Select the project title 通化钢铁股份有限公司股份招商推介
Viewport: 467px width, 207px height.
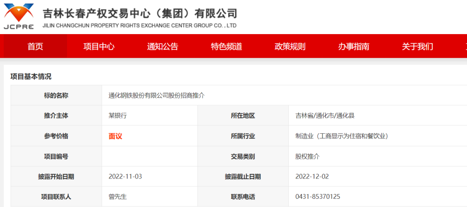point(157,95)
